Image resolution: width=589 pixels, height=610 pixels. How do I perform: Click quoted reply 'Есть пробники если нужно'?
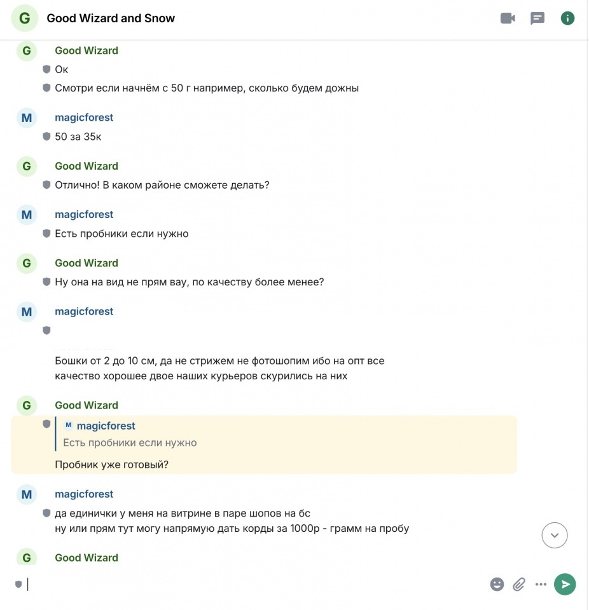(x=130, y=443)
